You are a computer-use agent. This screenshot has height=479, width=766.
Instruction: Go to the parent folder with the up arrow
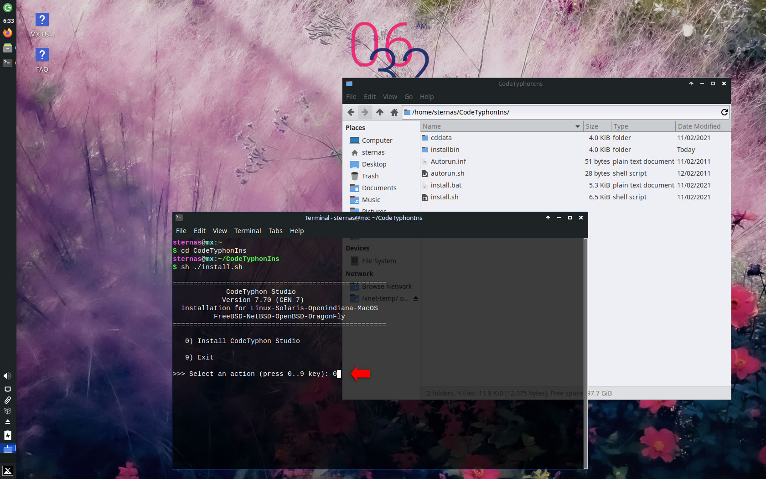[379, 112]
